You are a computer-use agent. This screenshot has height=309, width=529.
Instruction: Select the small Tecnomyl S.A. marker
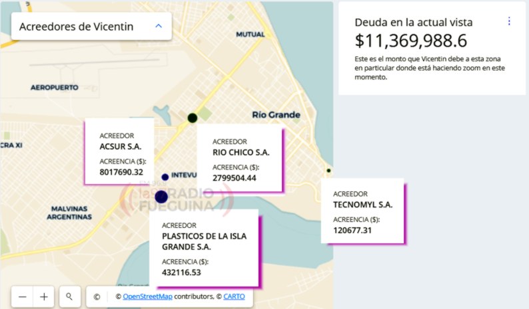pos(328,171)
